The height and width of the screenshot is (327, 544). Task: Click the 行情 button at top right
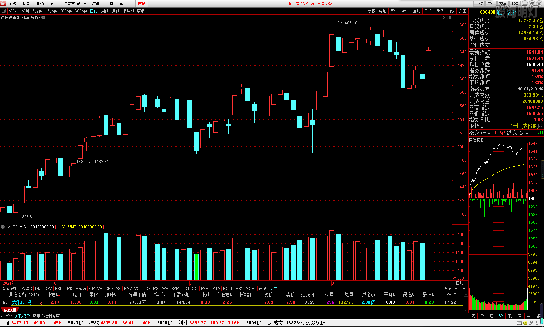(479, 4)
